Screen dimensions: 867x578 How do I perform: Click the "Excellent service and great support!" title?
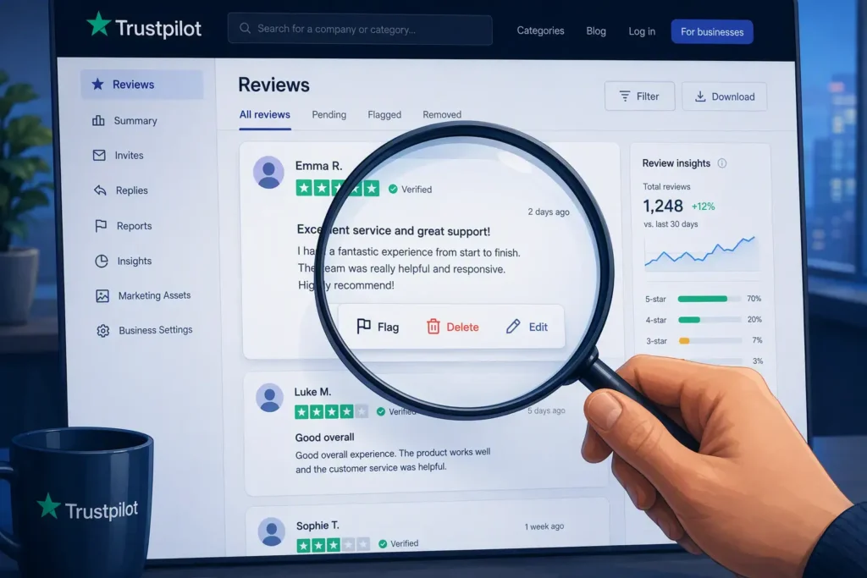(393, 230)
